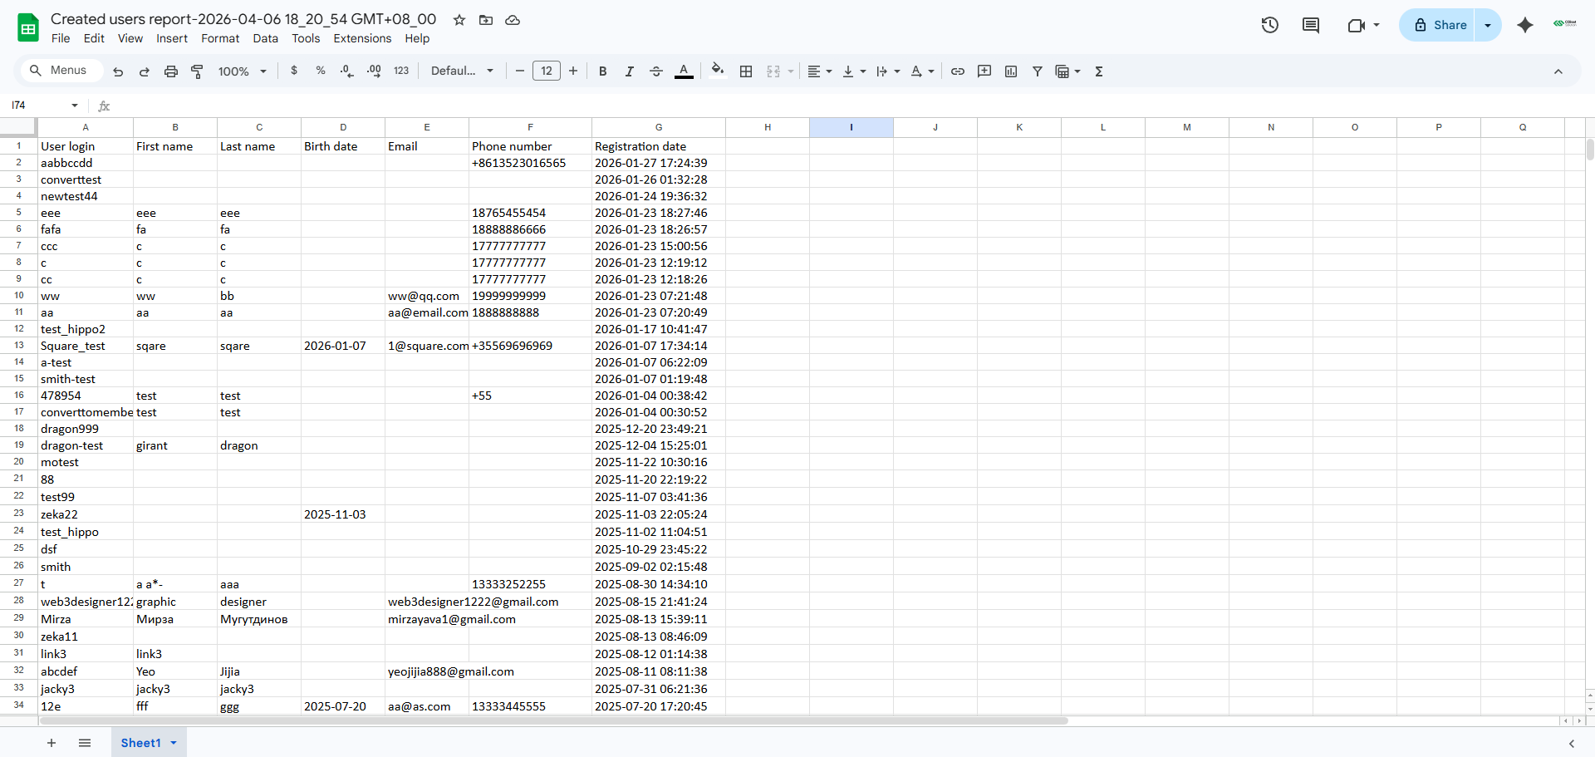This screenshot has width=1595, height=757.
Task: Add a new sheet with plus button
Action: pos(52,743)
